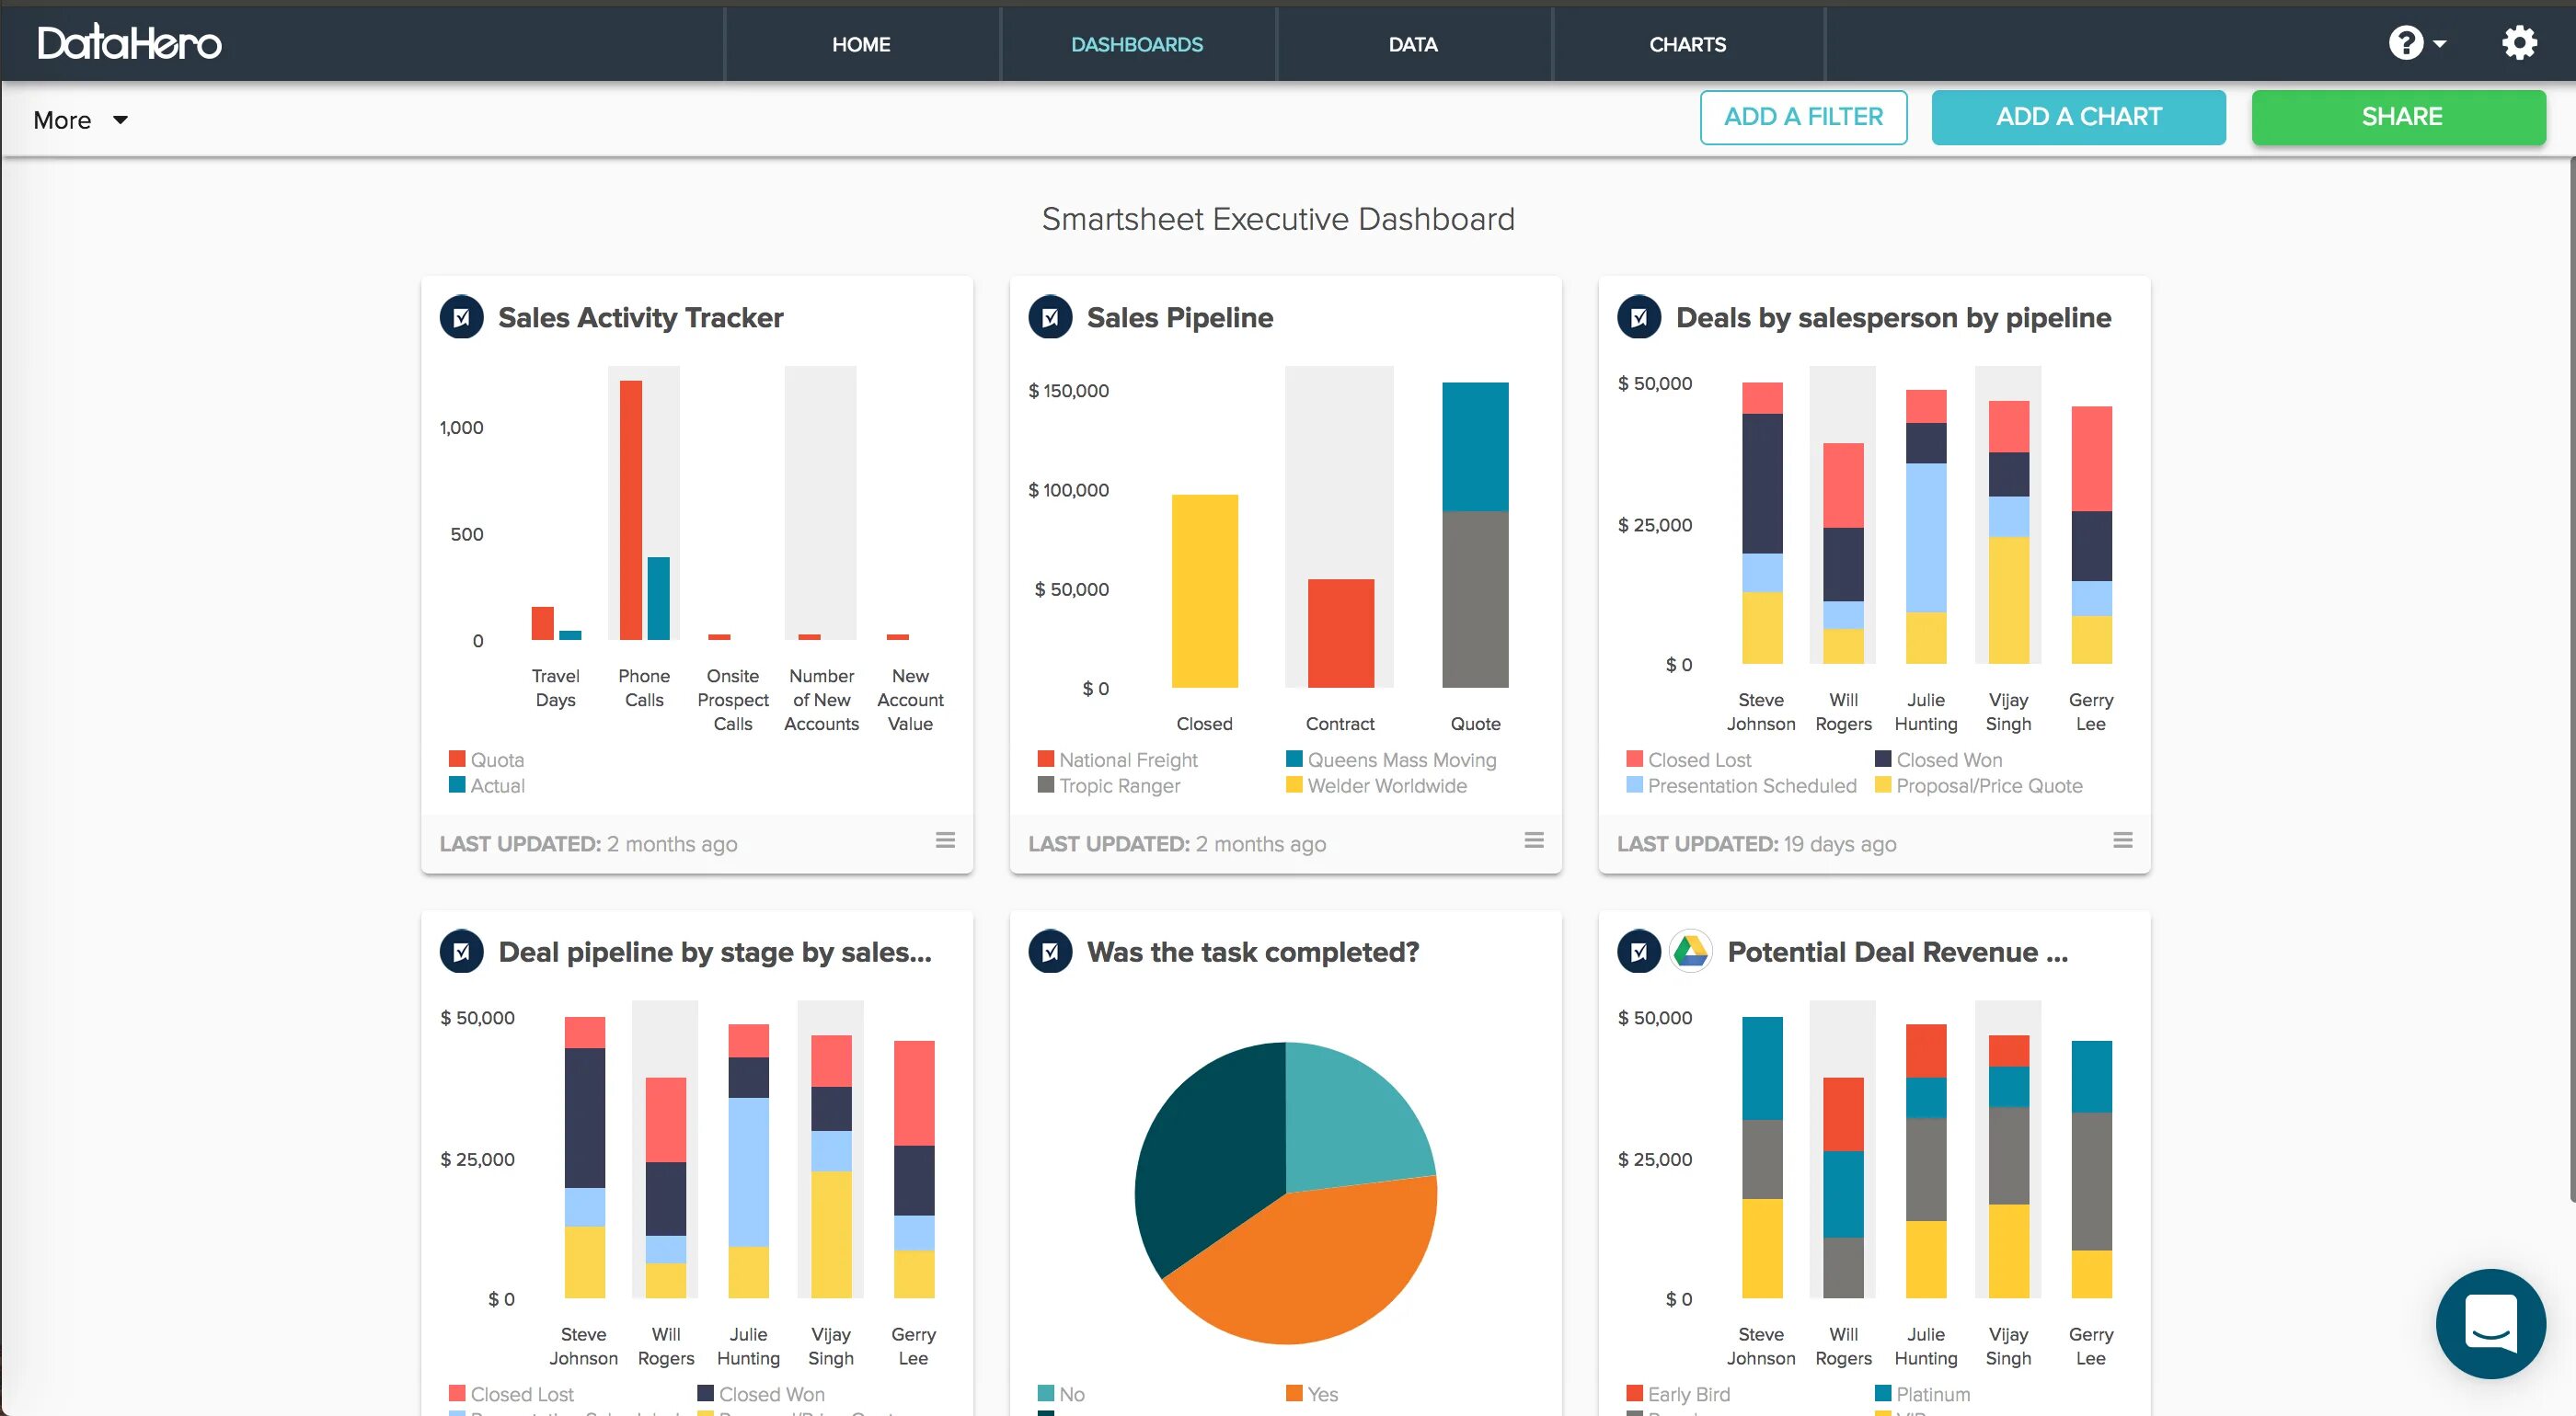The height and width of the screenshot is (1416, 2576).
Task: Click Google Drive icon on Potential Deal Revenue
Action: click(x=1690, y=952)
